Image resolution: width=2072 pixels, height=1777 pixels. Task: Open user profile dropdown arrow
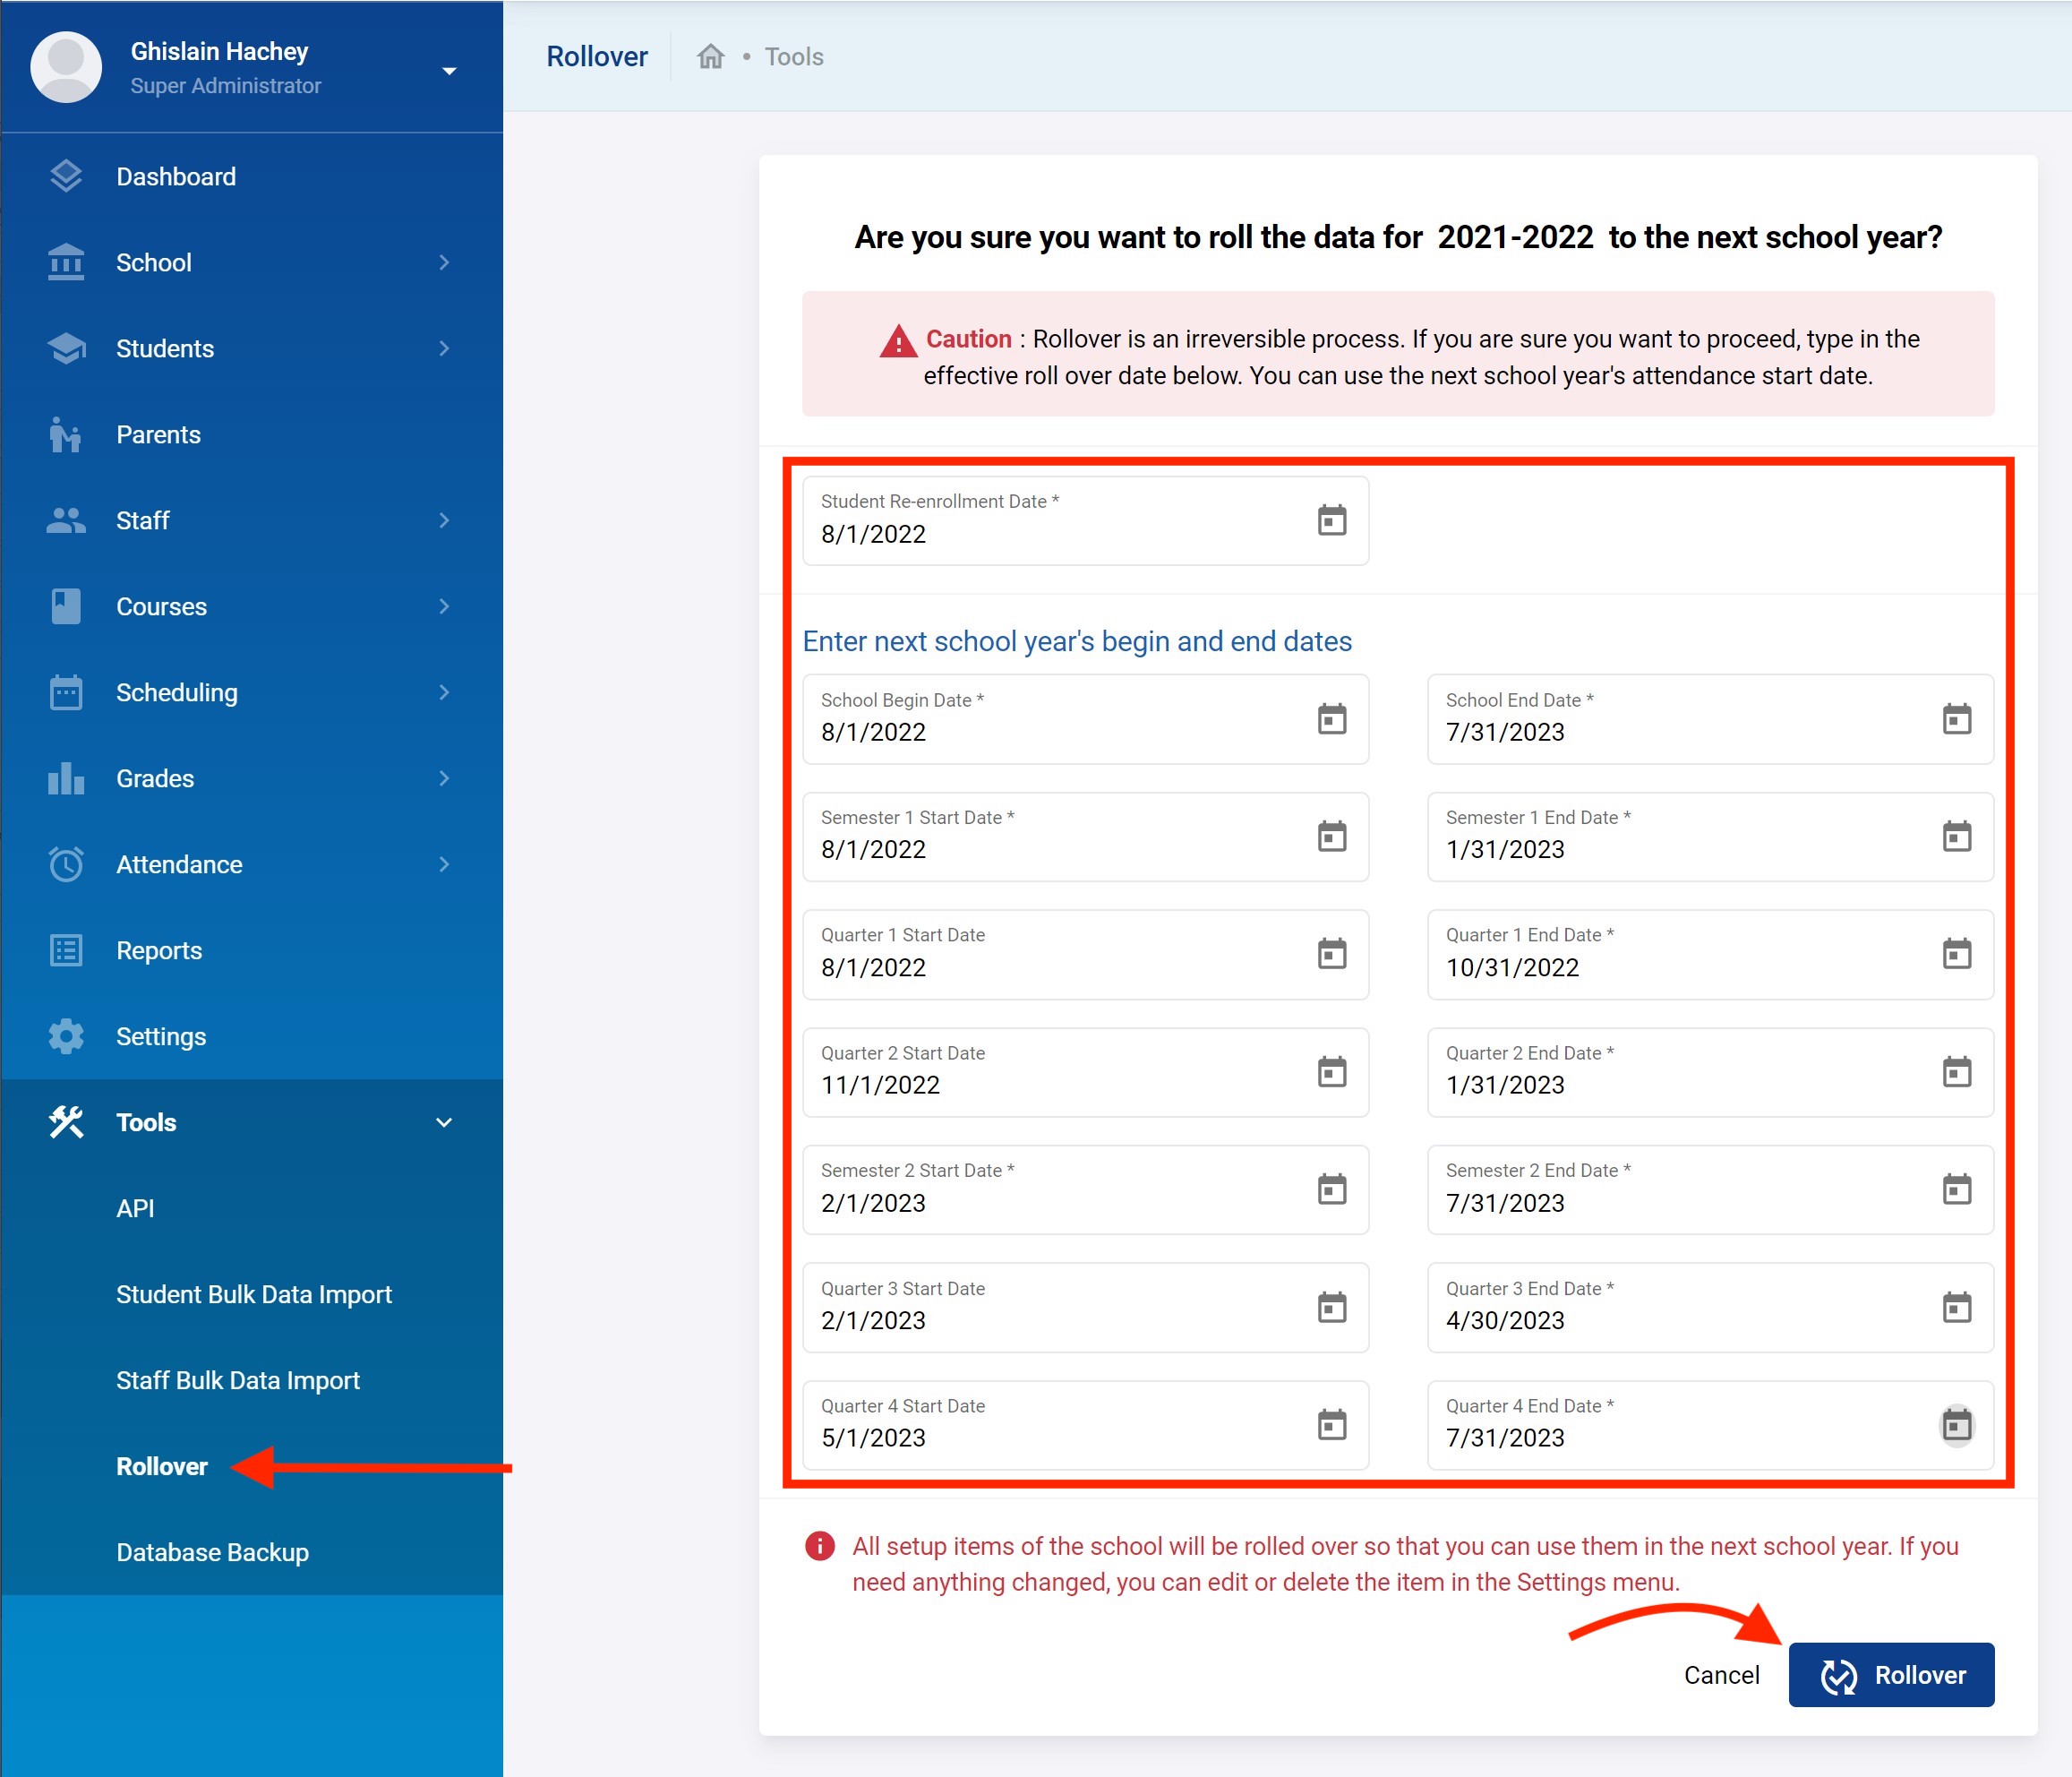449,70
